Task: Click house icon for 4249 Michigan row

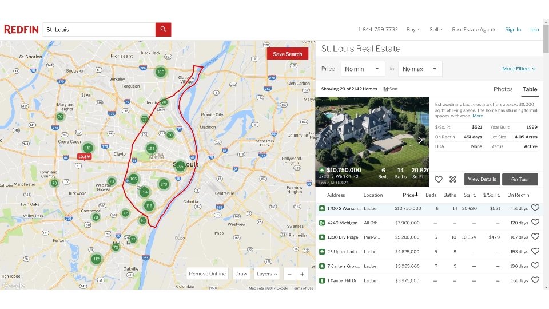Action: tap(322, 223)
